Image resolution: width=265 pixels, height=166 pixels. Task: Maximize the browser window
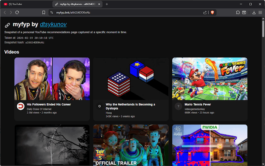click(250, 4)
